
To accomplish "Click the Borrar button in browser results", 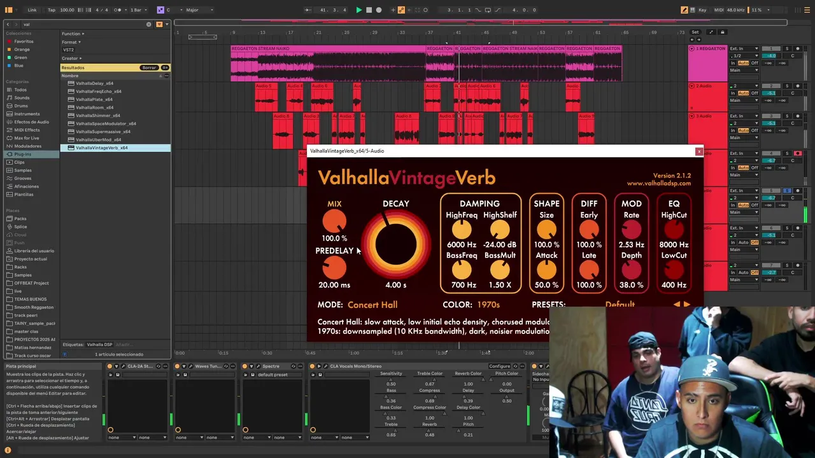I will point(149,67).
